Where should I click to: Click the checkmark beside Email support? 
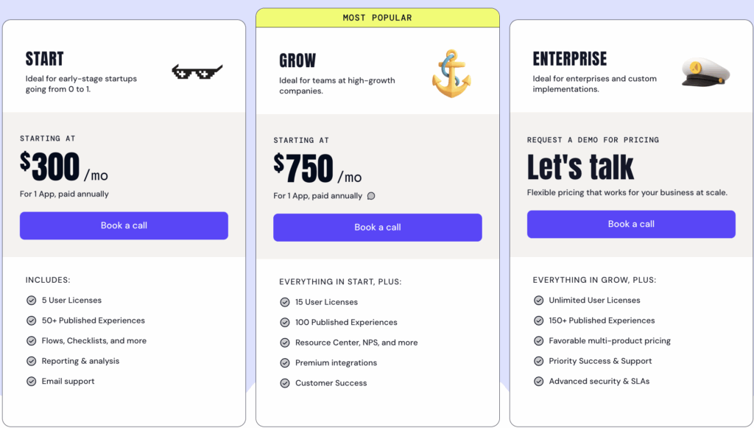[x=31, y=382]
